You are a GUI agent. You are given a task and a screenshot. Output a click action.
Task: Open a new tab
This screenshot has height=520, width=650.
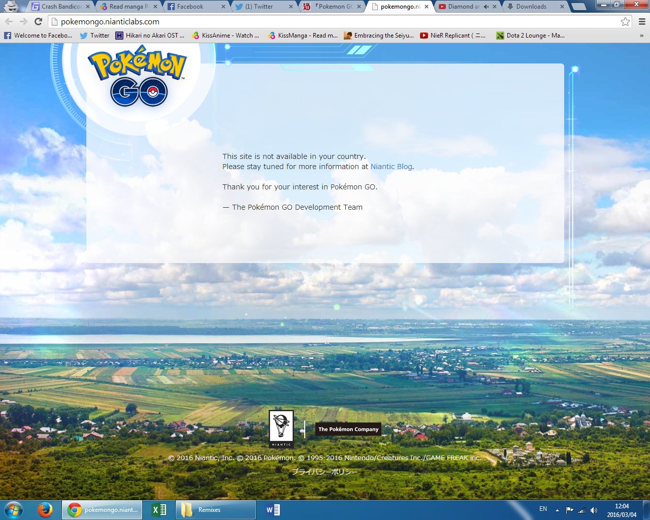click(578, 7)
